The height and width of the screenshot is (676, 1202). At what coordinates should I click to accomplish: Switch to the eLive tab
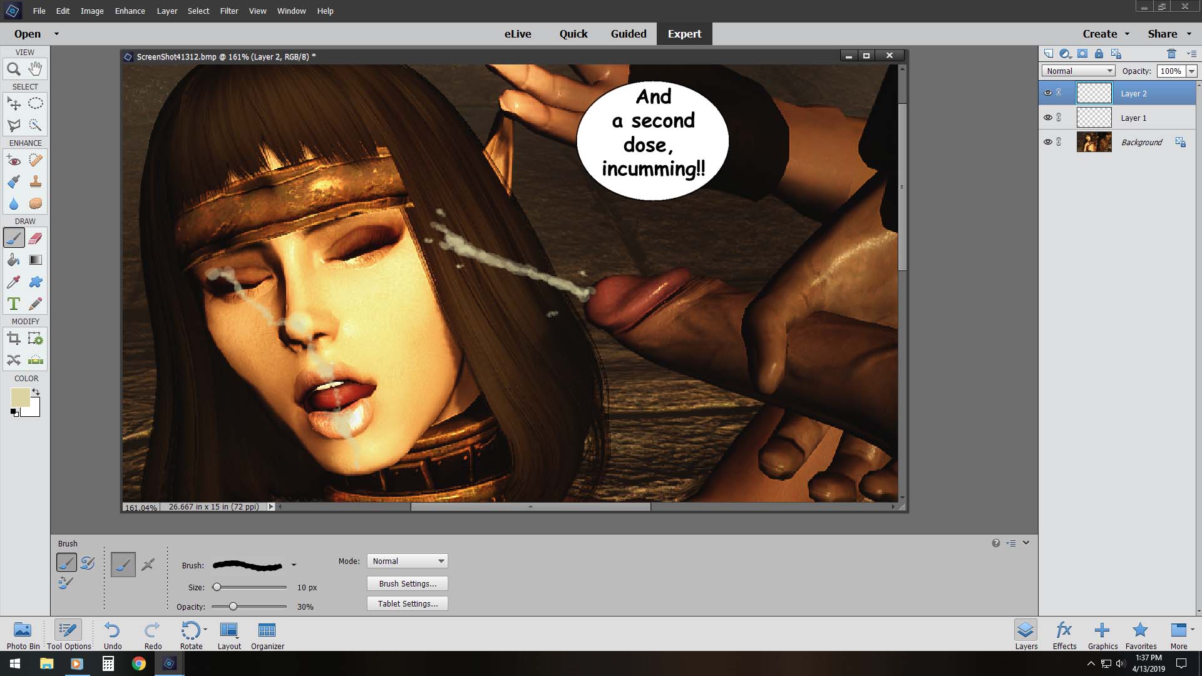[518, 34]
